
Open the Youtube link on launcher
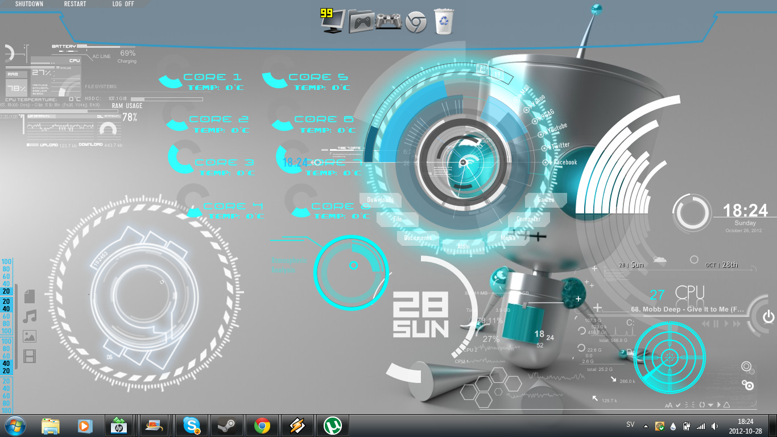(x=556, y=127)
